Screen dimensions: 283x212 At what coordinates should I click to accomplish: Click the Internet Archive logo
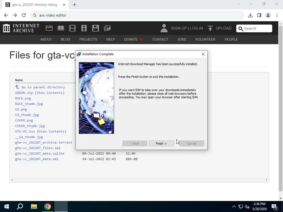[x=21, y=28]
